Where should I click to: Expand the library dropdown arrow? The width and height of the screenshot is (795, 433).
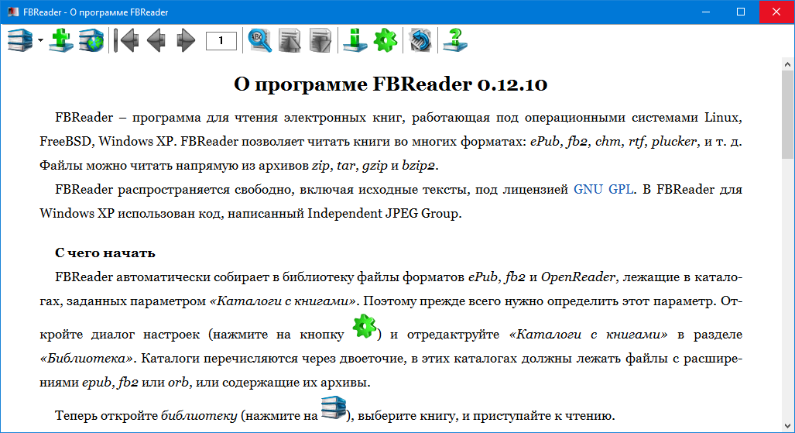pyautogui.click(x=40, y=40)
